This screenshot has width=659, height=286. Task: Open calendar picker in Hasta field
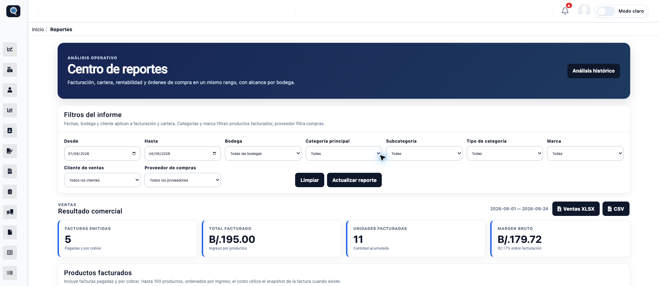pos(214,154)
